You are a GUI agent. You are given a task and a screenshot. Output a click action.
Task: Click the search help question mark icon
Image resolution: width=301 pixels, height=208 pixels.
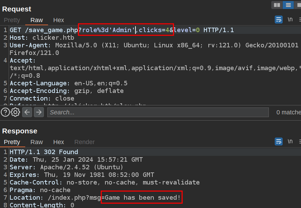click(5, 112)
